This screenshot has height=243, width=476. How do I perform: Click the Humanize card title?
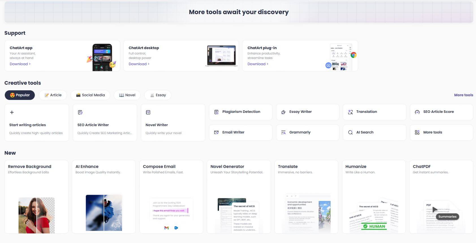(x=356, y=167)
